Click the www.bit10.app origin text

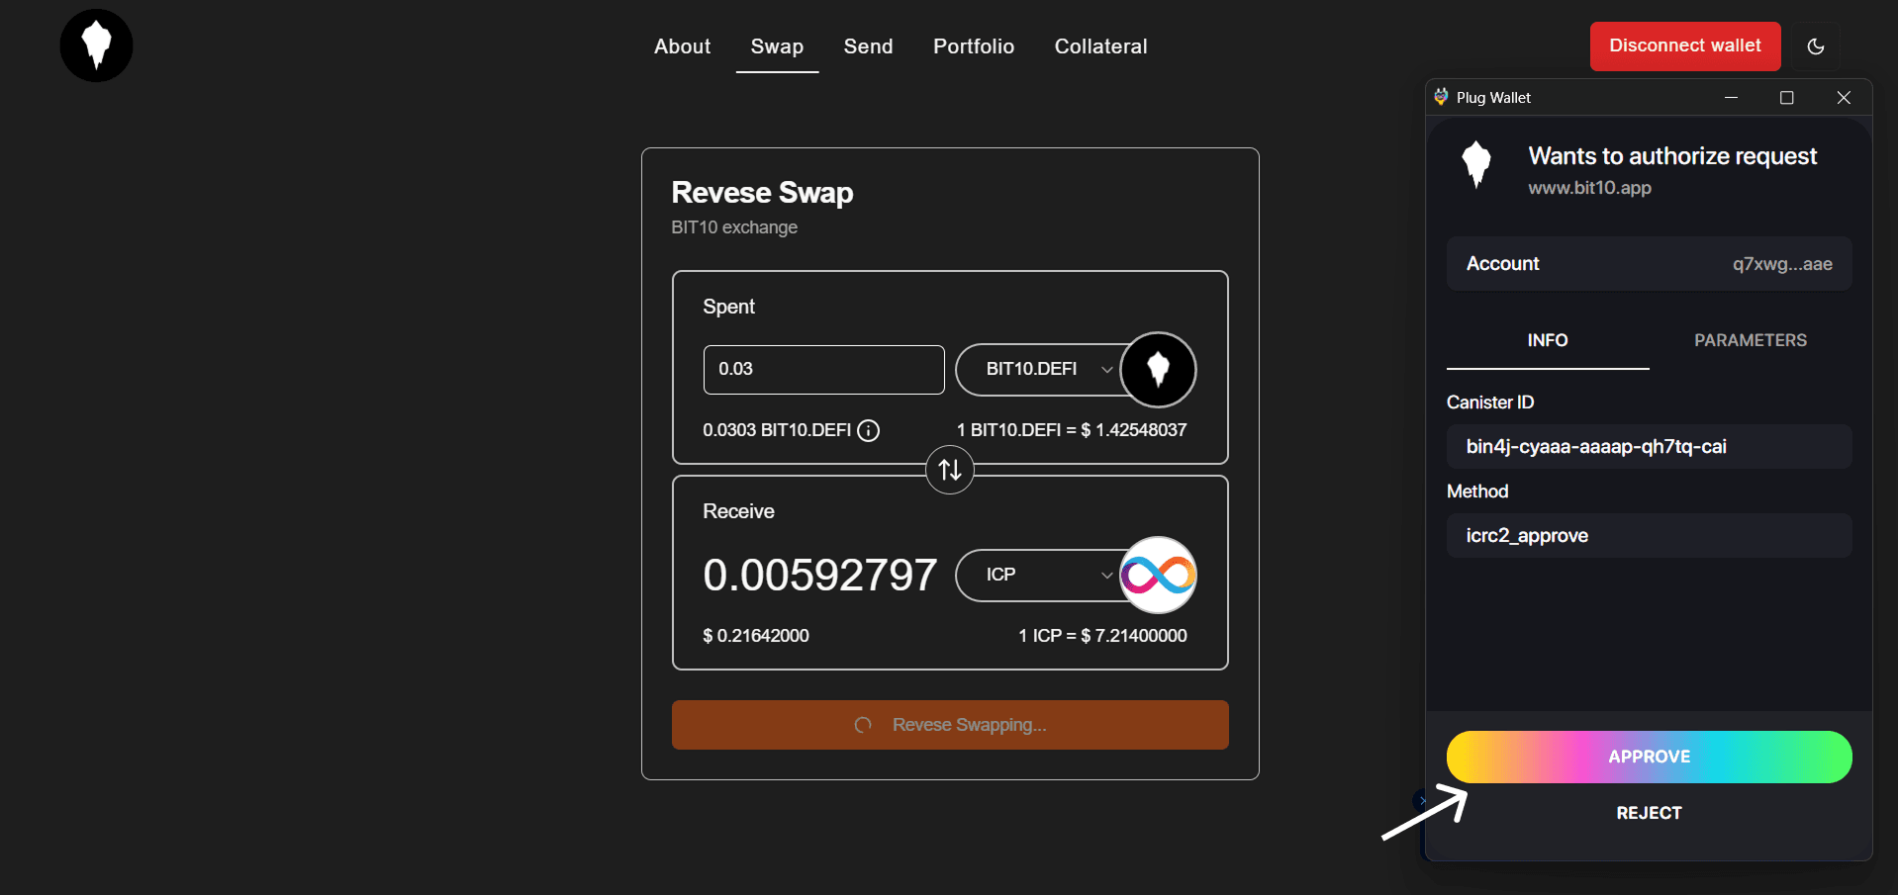tap(1589, 188)
